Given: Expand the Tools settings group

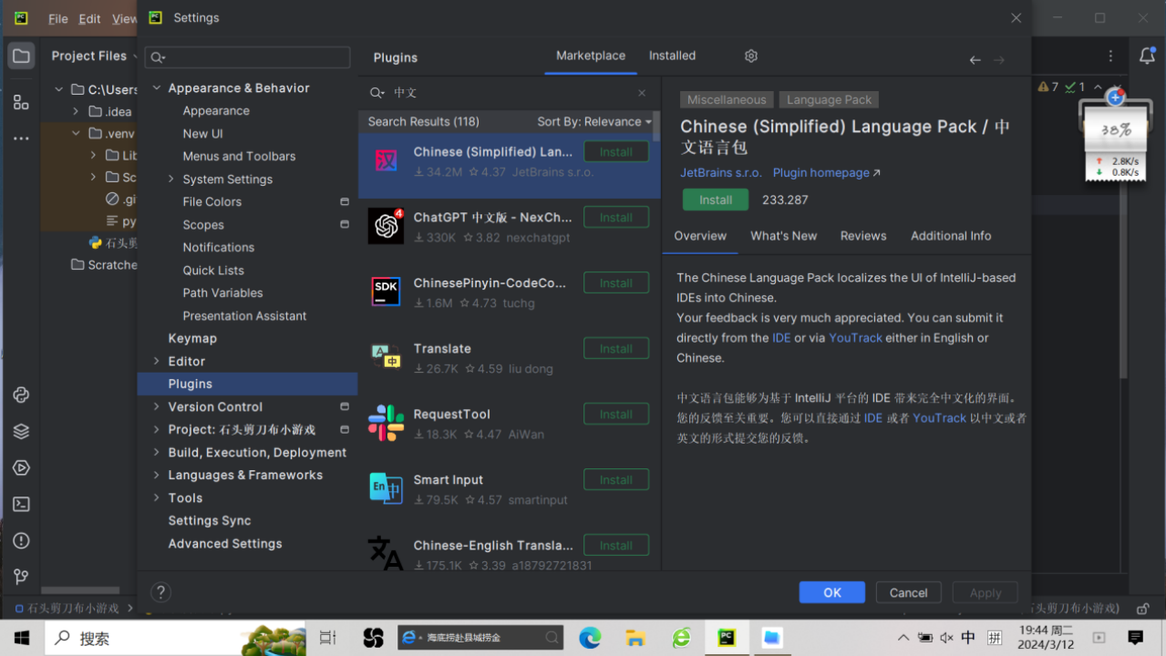Looking at the screenshot, I should 157,498.
